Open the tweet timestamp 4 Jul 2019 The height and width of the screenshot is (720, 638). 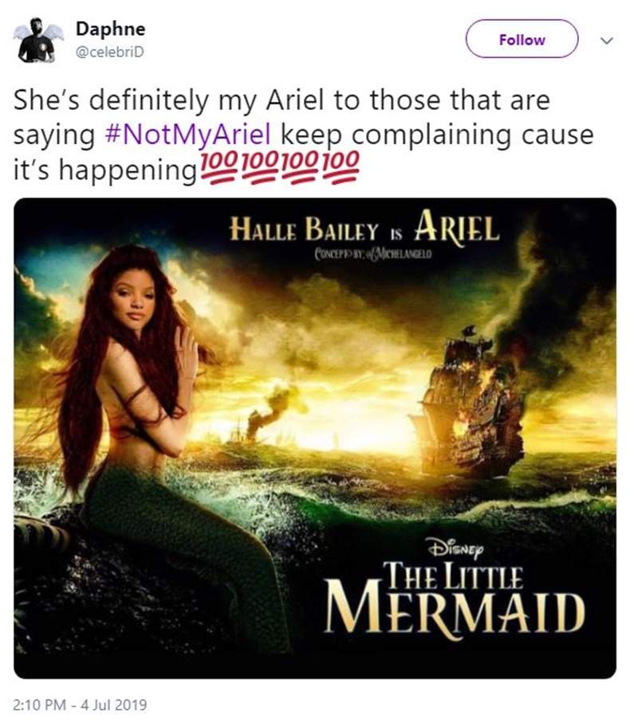click(x=80, y=704)
